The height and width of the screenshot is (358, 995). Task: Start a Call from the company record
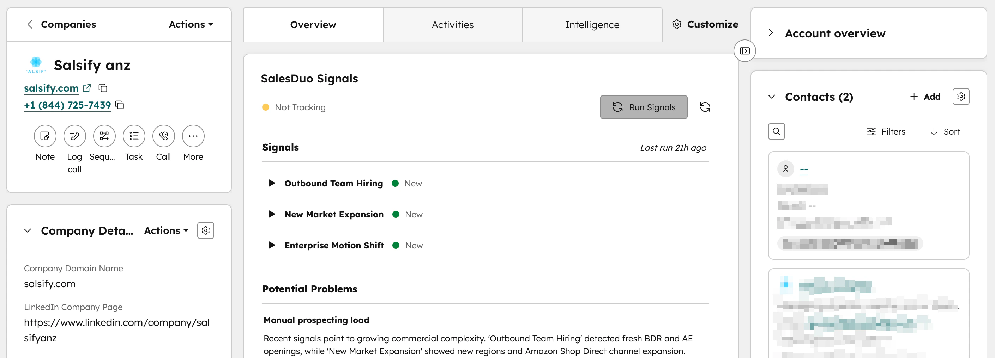(163, 136)
